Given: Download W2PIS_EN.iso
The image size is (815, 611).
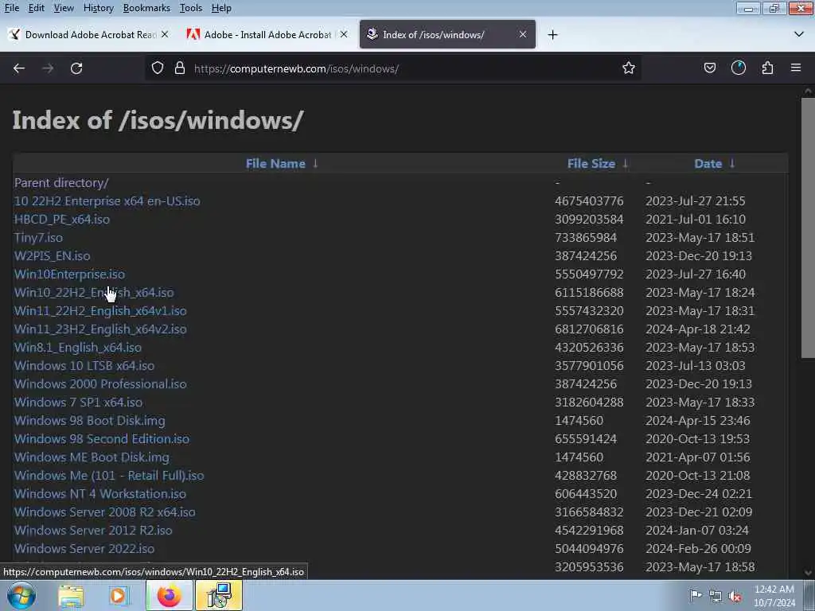Looking at the screenshot, I should (x=52, y=255).
